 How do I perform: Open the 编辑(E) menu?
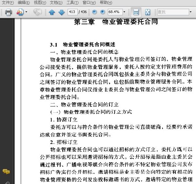tap(24, 3)
